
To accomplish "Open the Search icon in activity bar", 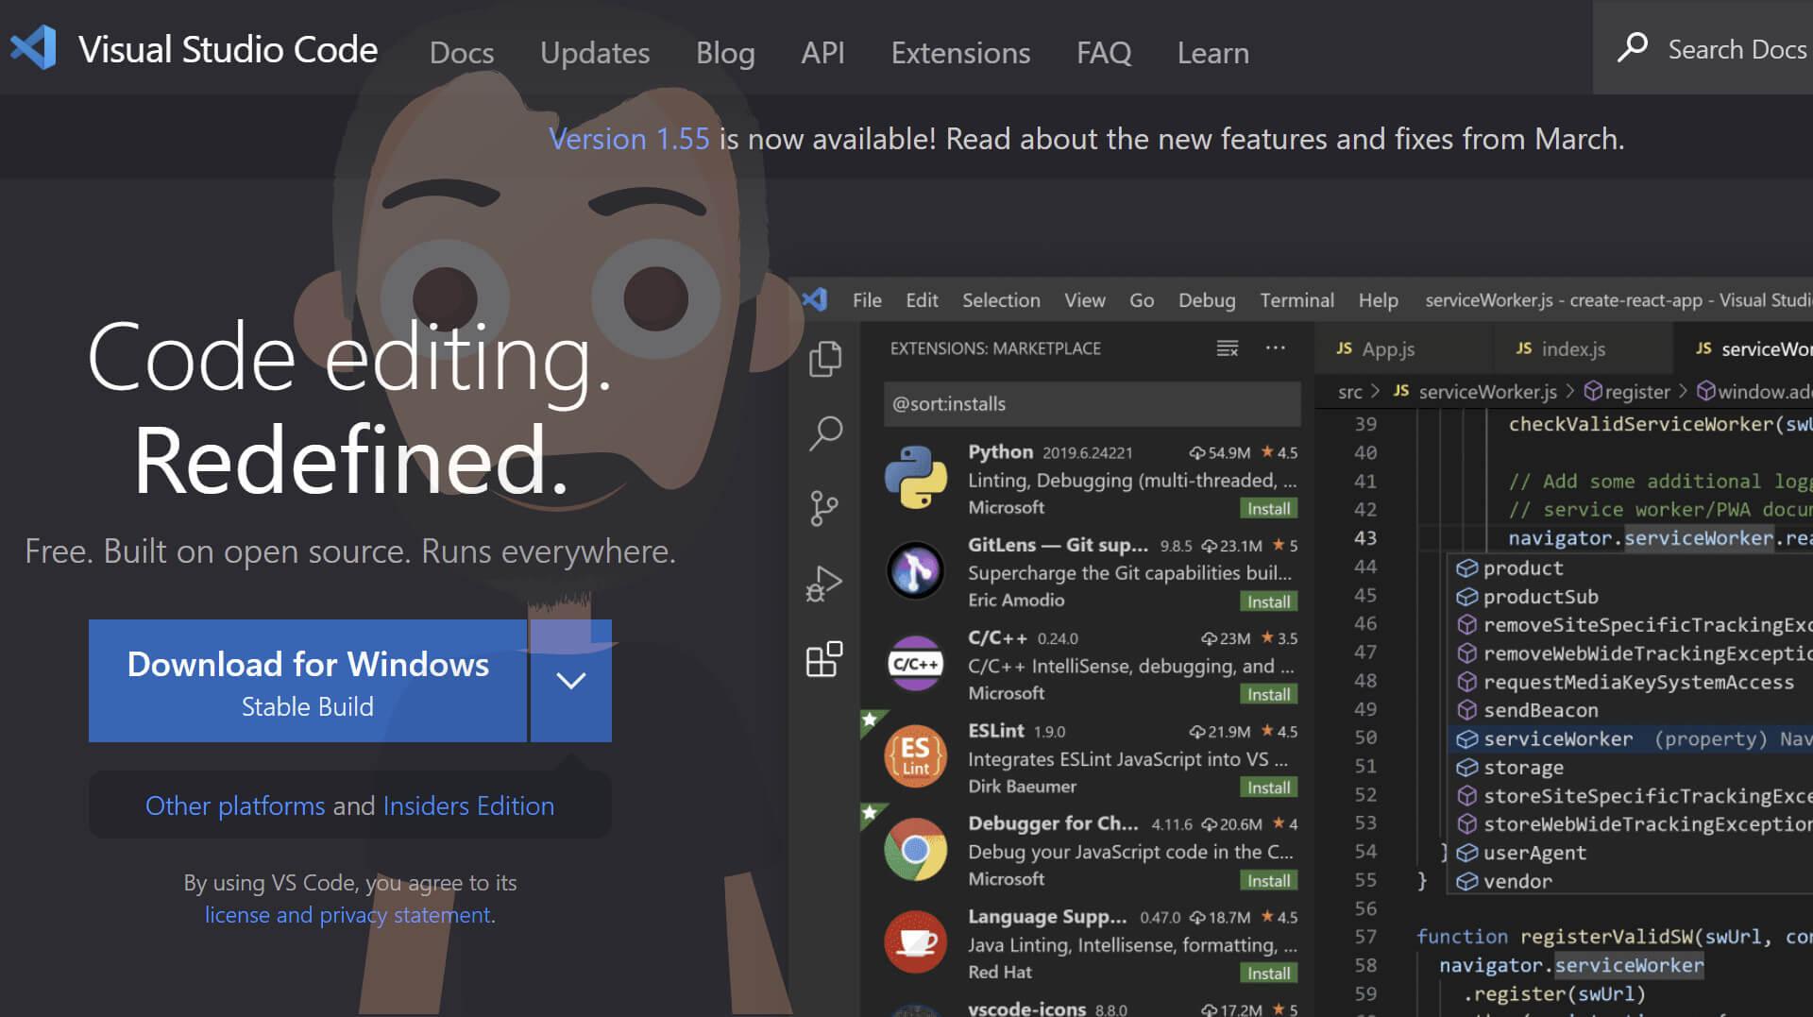I will coord(824,433).
